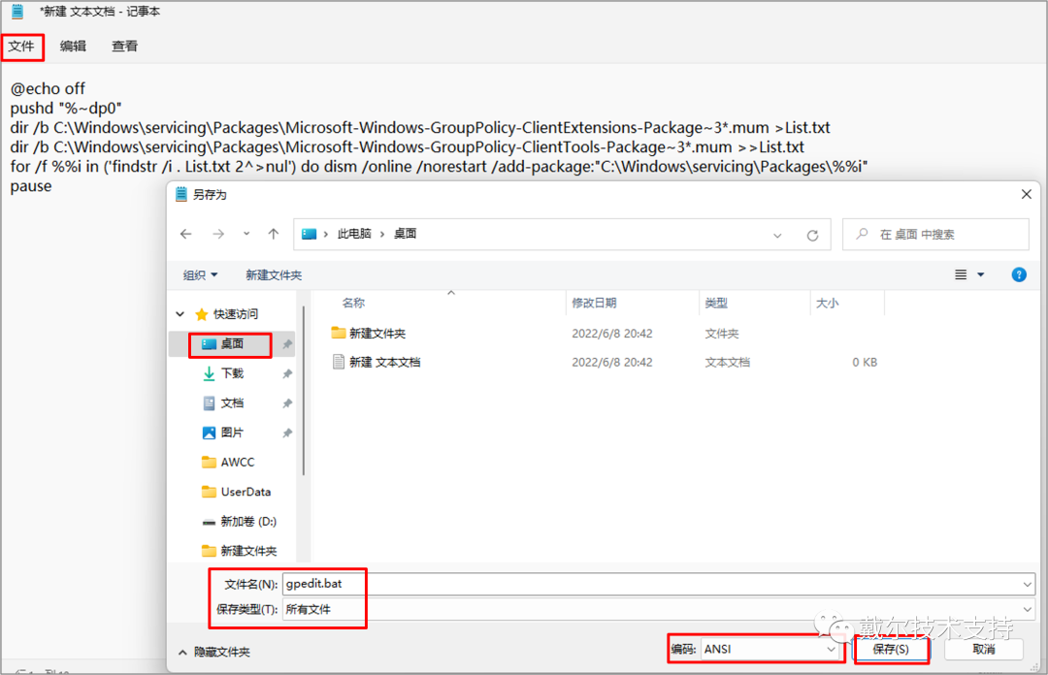Select 新建文件夹 in the navigation pane
The height and width of the screenshot is (675, 1048).
click(248, 551)
